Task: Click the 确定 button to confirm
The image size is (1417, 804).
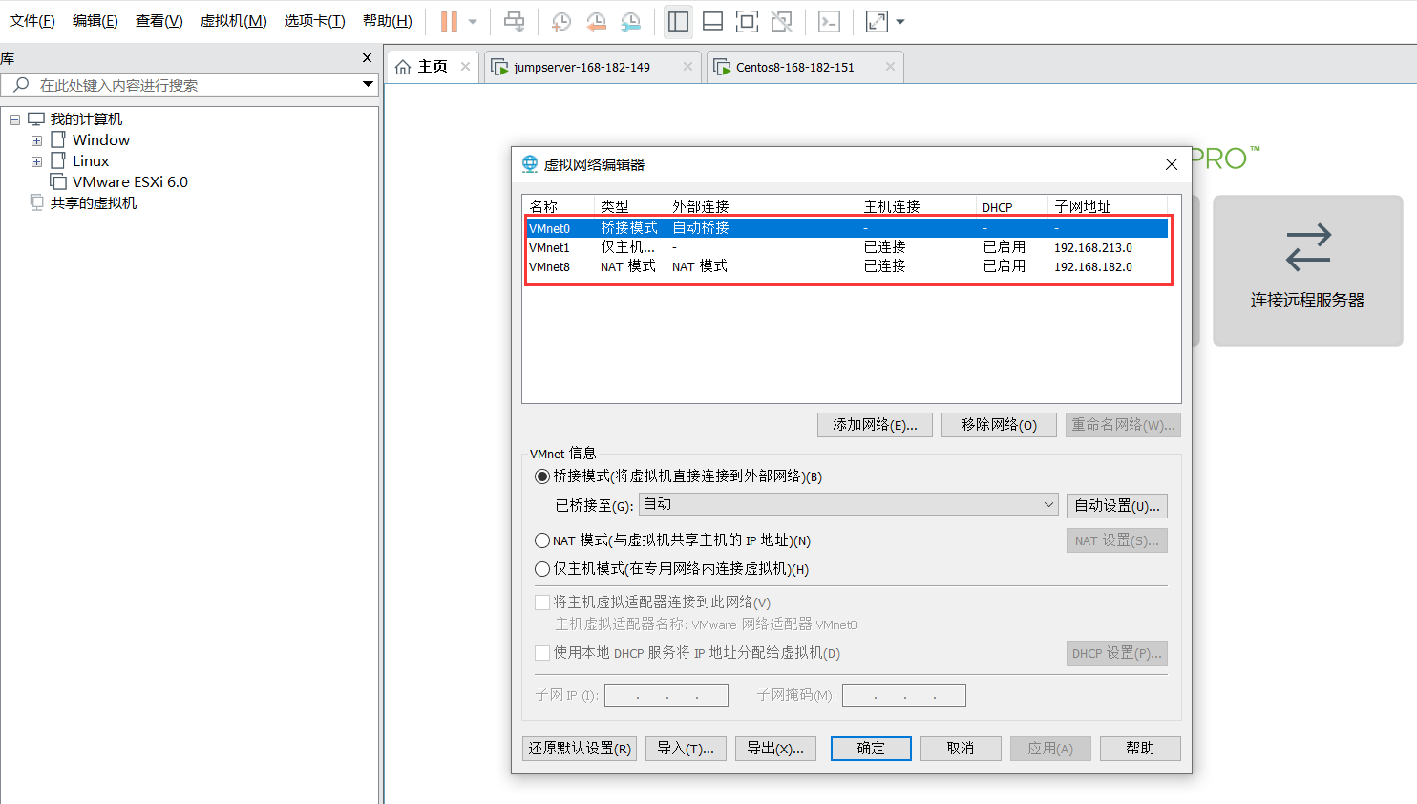Action: point(870,749)
